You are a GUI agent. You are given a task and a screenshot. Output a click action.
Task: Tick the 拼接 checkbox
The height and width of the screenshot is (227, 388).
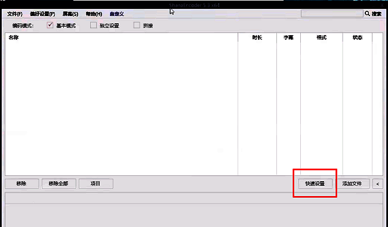(x=137, y=25)
